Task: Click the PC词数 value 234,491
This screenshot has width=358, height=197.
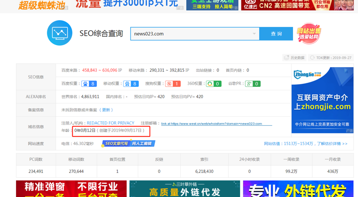Action: tap(36, 171)
